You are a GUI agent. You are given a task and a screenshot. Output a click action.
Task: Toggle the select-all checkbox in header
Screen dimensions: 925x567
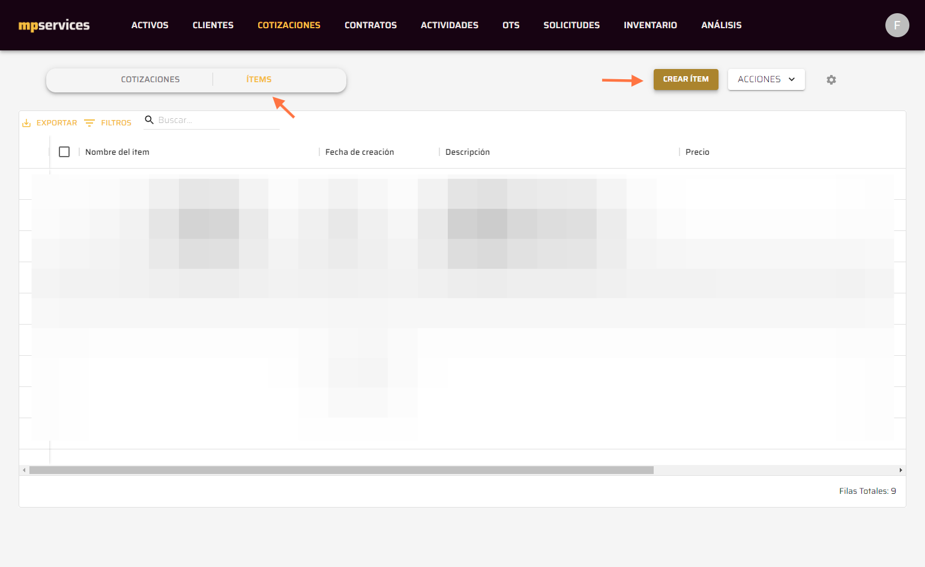pos(64,152)
